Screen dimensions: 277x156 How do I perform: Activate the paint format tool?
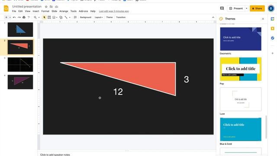29,17
